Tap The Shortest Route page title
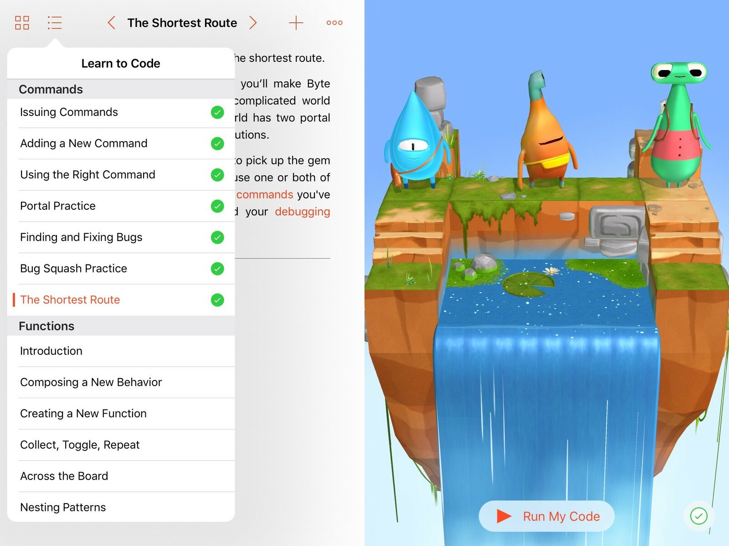The height and width of the screenshot is (546, 729). [x=182, y=23]
